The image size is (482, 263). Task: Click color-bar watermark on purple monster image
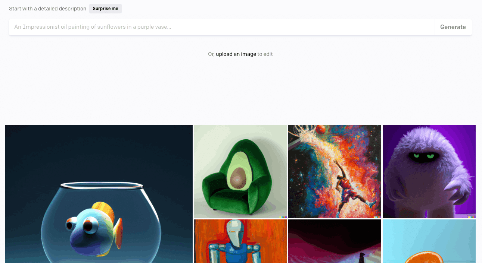472,217
